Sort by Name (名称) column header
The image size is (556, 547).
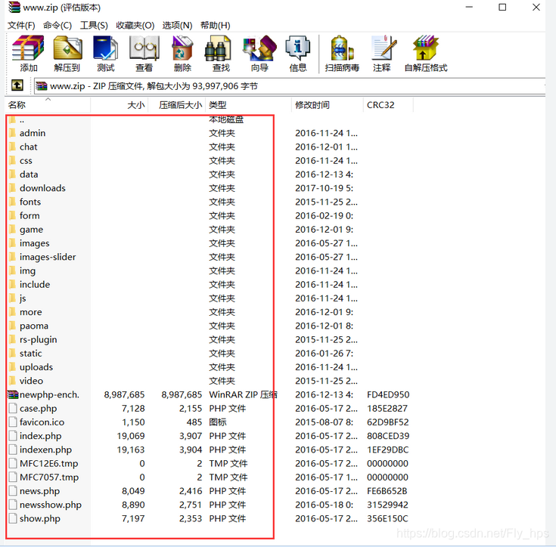tap(48, 105)
